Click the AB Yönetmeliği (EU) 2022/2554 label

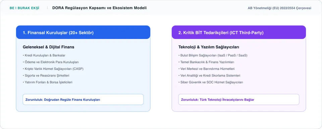pyautogui.click(x=279, y=8)
